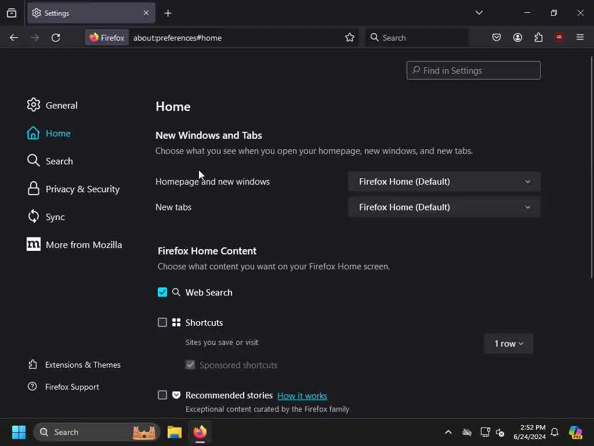Close the Settings tab
Viewport: 594px width, 446px height.
[146, 13]
